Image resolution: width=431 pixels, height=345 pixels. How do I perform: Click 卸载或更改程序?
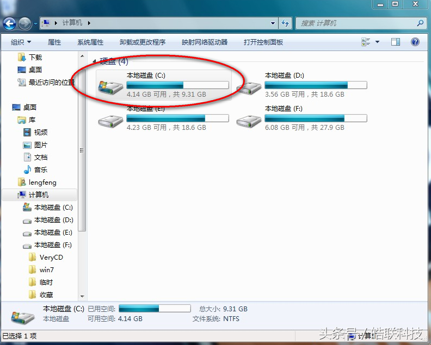[143, 42]
